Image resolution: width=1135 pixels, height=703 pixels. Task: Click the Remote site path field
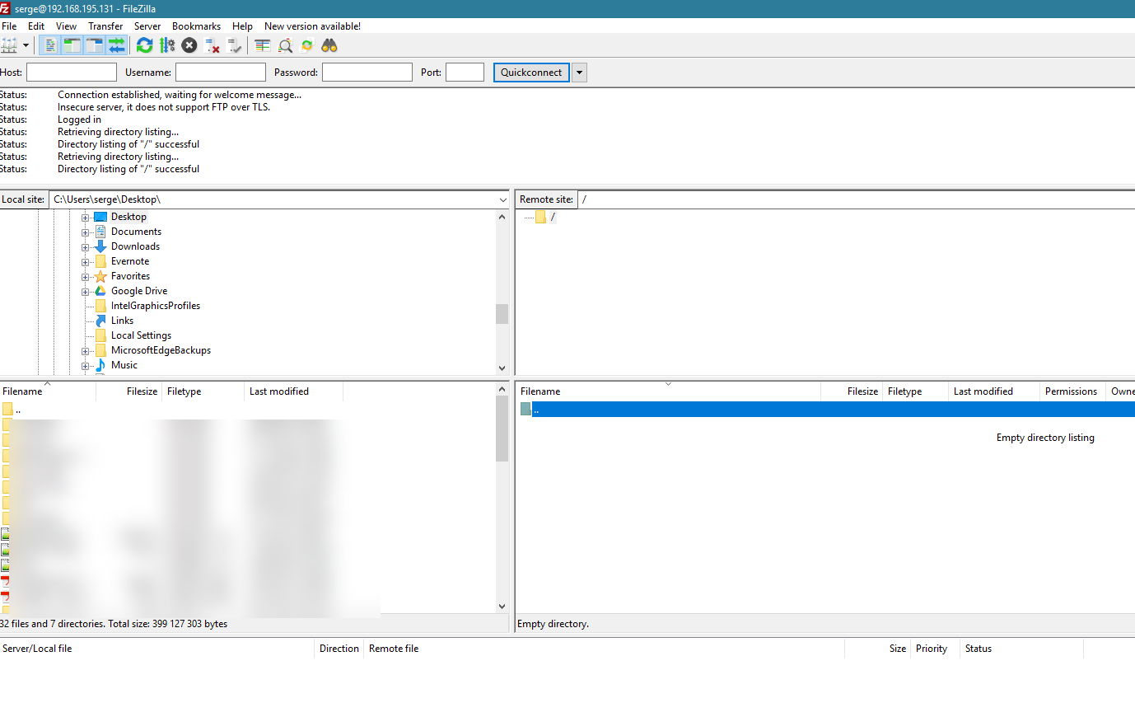click(856, 199)
